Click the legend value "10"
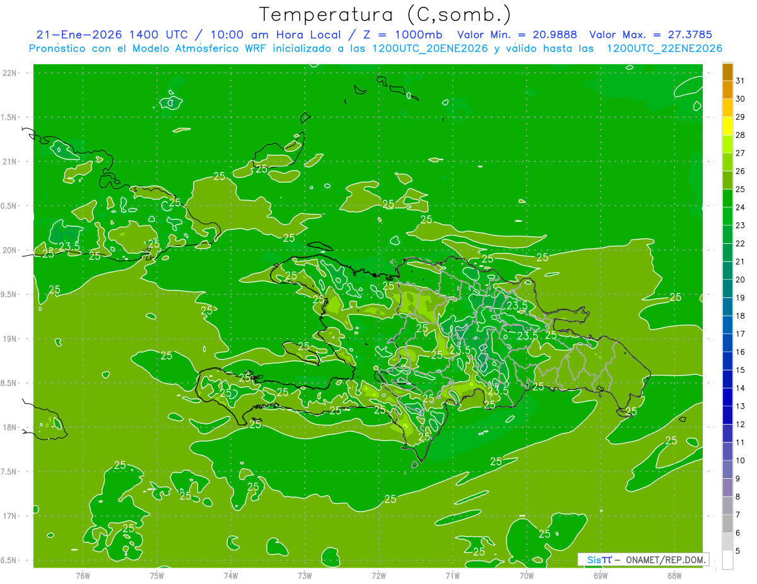The width and height of the screenshot is (757, 584). [740, 461]
